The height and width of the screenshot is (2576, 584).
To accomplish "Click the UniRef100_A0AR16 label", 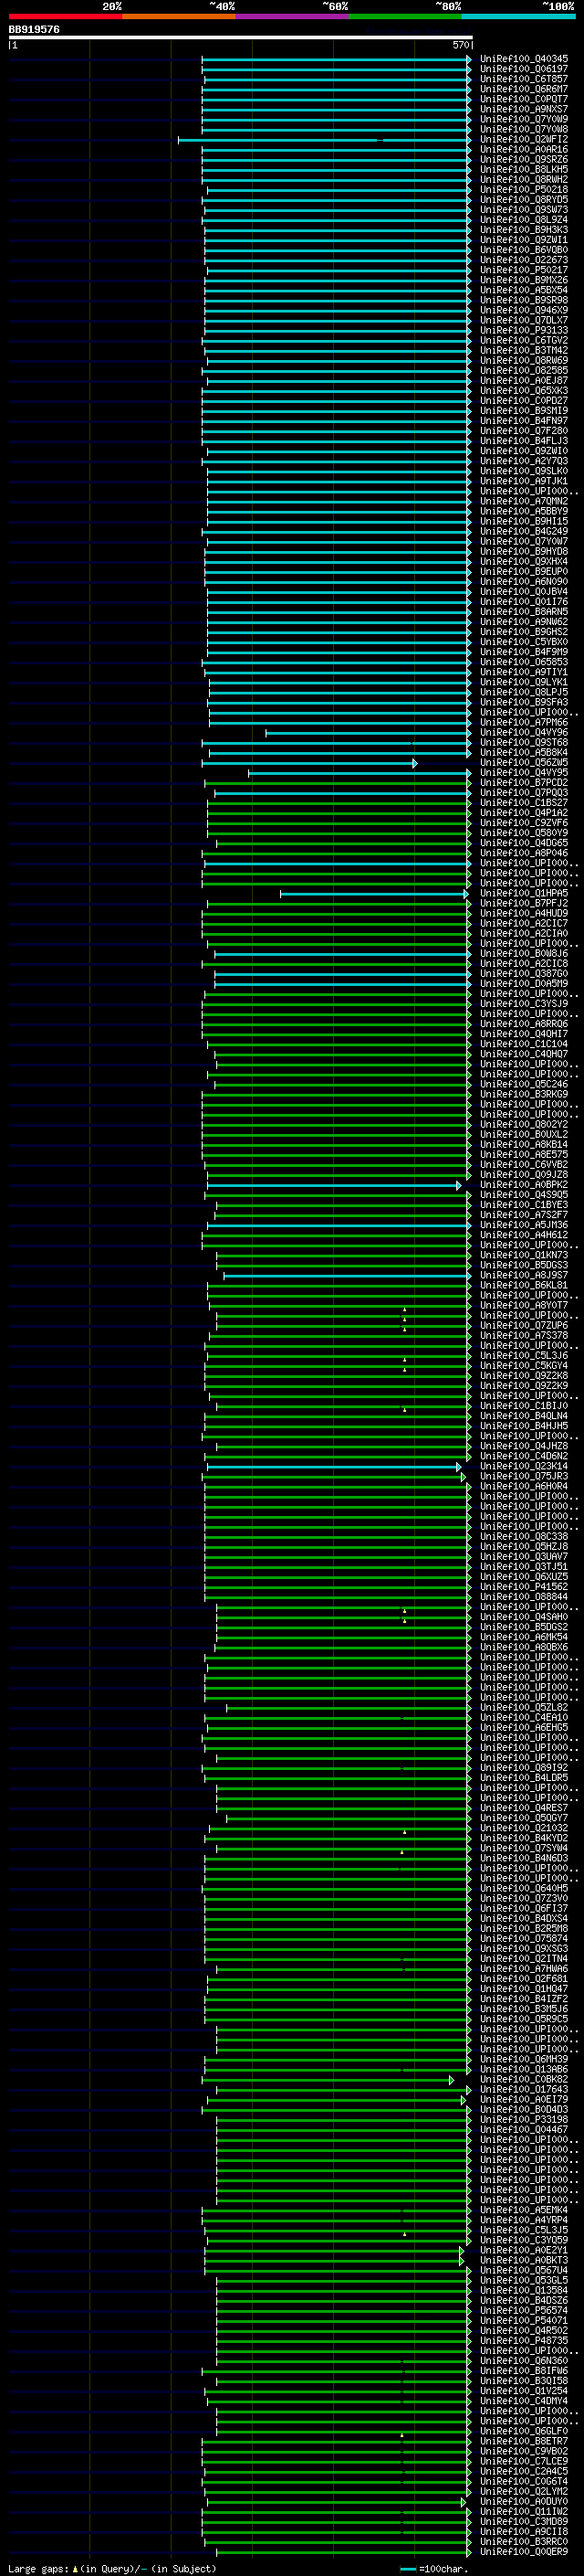I will click(524, 150).
